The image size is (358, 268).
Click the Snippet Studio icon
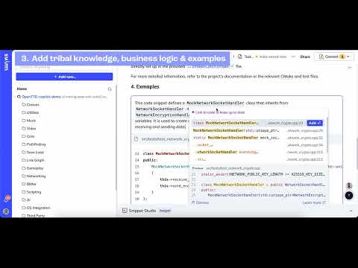tap(125, 211)
